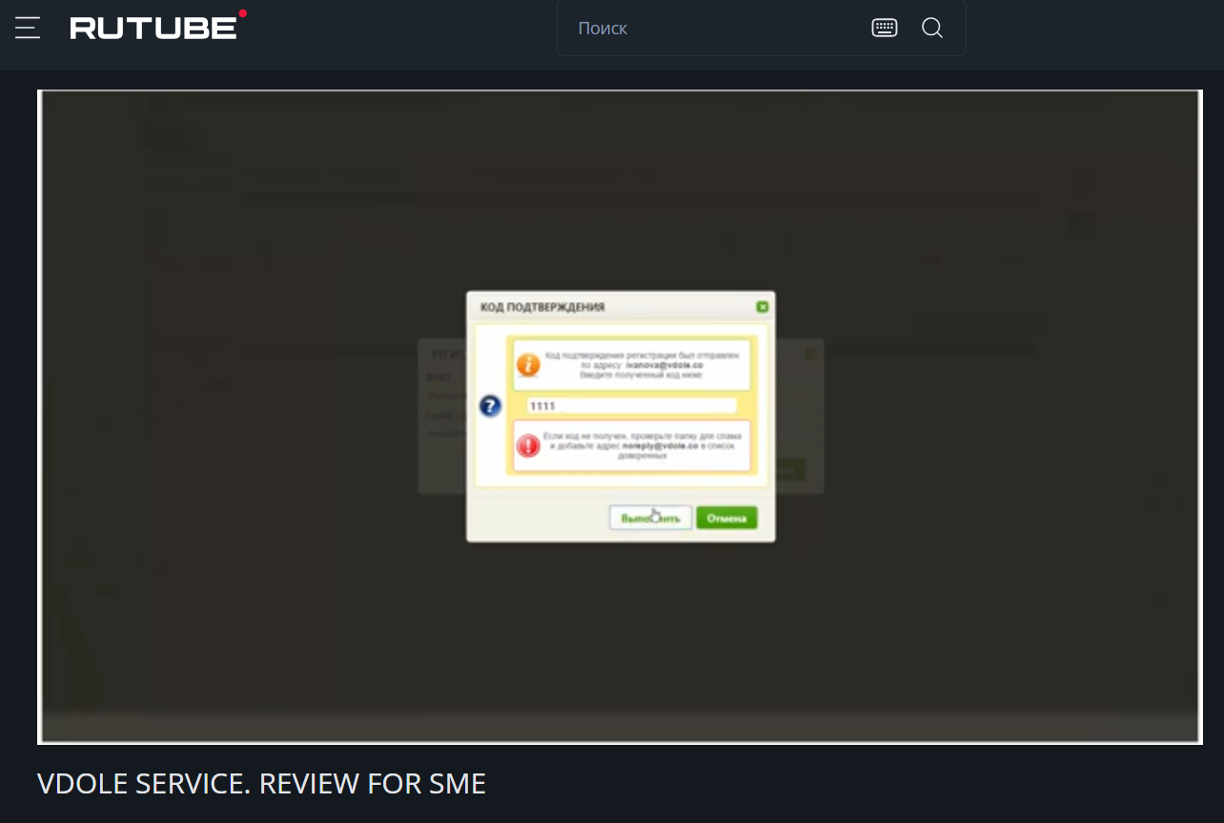Click the Отмена button in the video dialog
The image size is (1224, 823).
(726, 518)
